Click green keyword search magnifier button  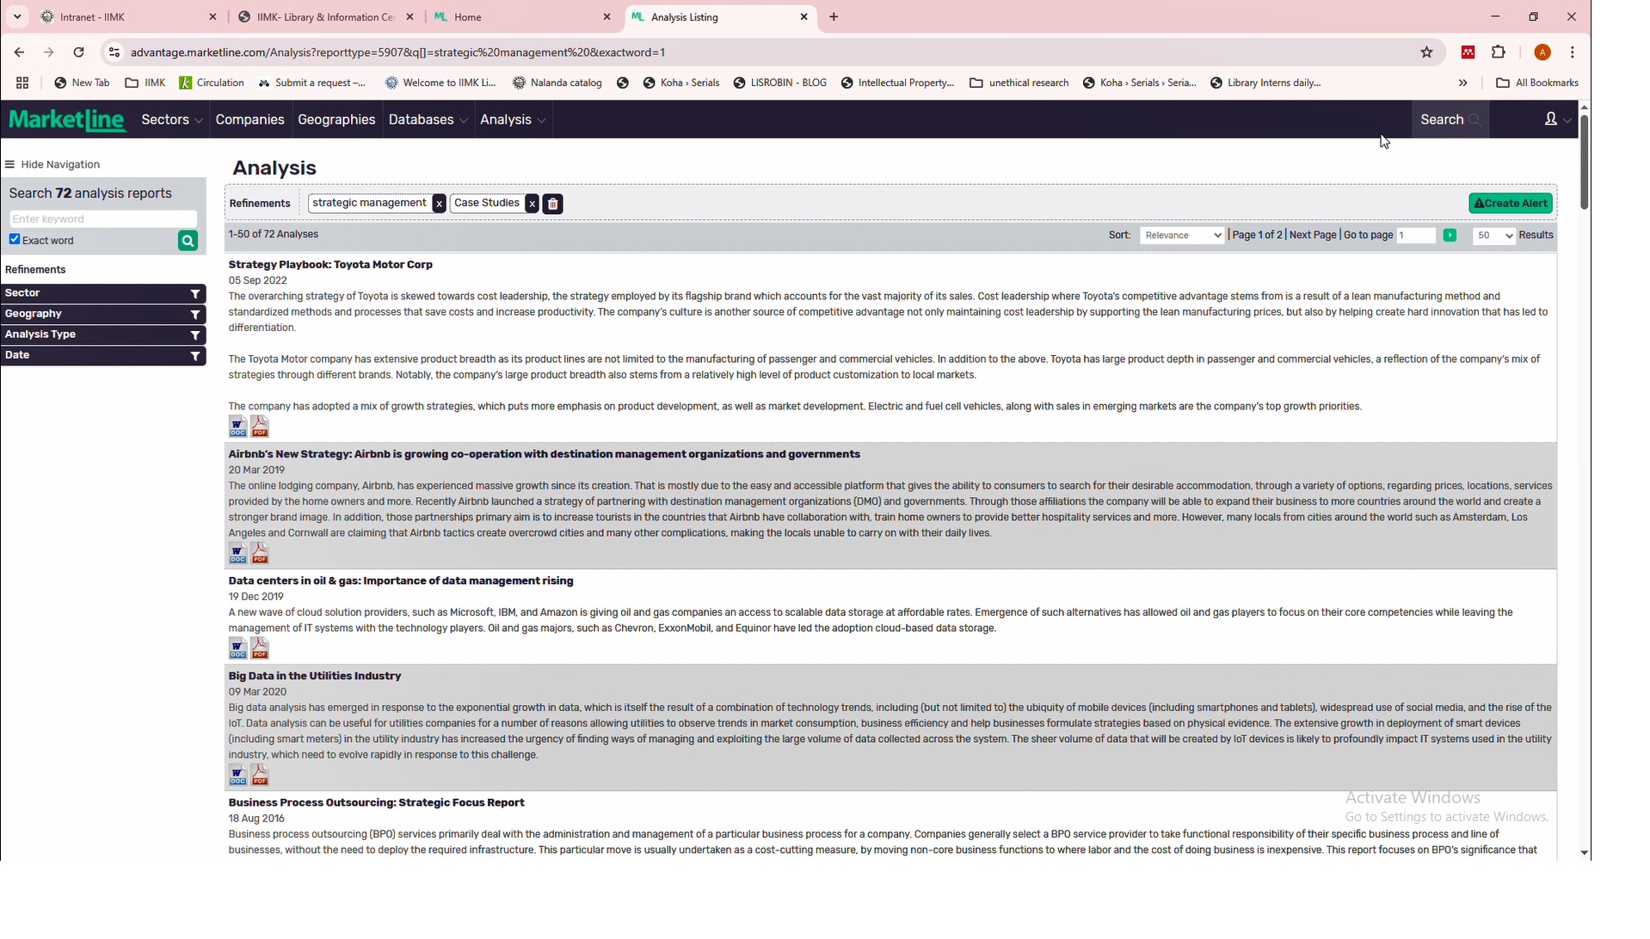[x=188, y=242]
